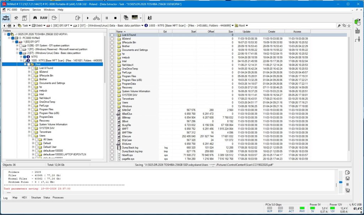Screen dimensions: 364x215
Task: Switch to the Map tab
Action: click(15, 198)
